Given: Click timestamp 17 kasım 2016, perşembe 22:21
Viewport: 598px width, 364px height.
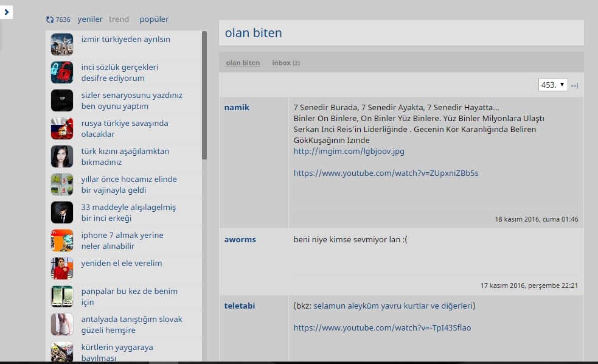Looking at the screenshot, I should (529, 285).
